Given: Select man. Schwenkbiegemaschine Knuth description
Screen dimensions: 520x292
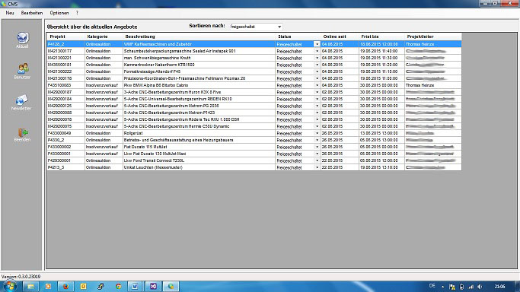Looking at the screenshot, I should tap(199, 58).
